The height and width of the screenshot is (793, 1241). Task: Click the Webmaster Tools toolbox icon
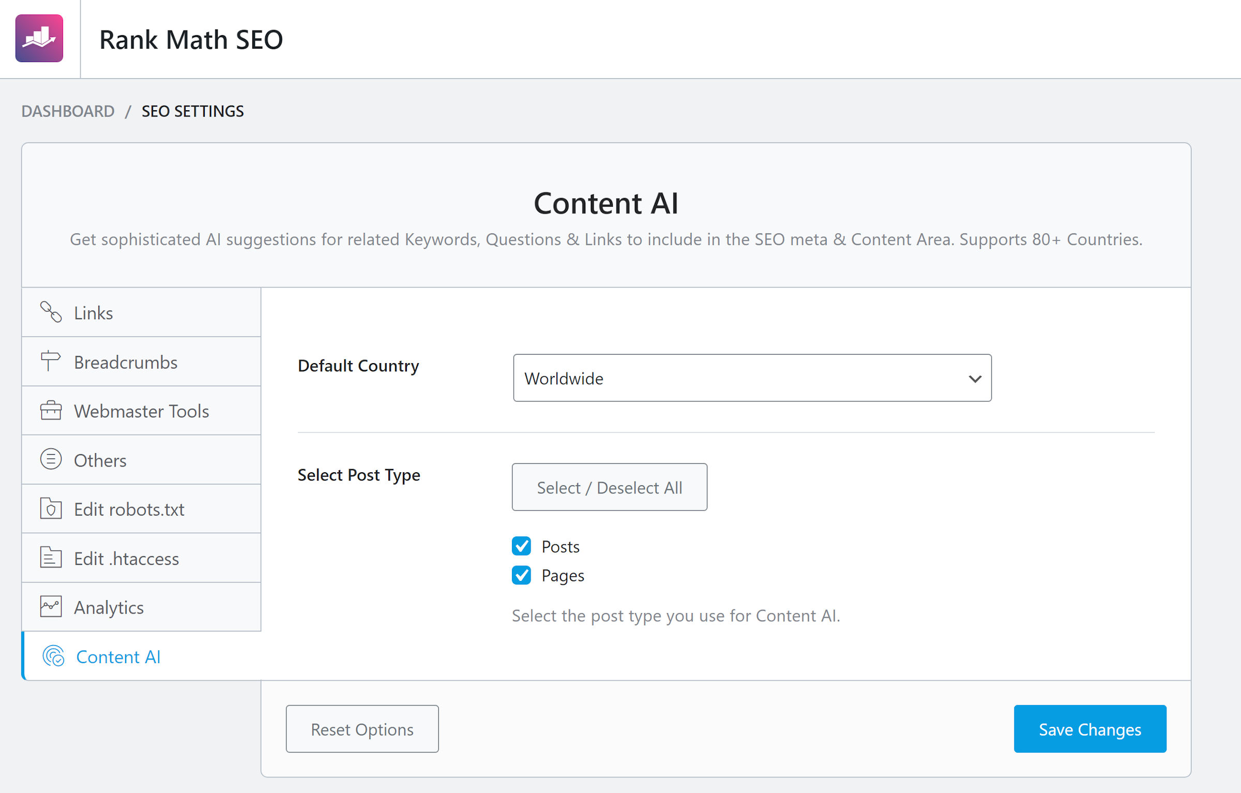(51, 411)
